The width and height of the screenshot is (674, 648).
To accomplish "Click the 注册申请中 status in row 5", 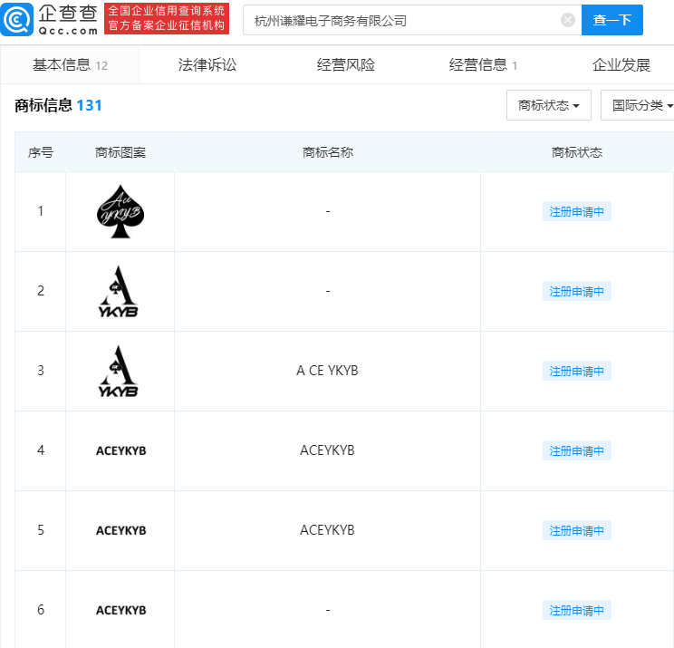I will pyautogui.click(x=577, y=530).
